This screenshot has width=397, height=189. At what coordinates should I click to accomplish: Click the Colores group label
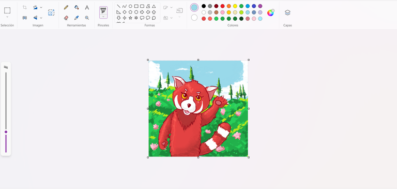(x=233, y=25)
